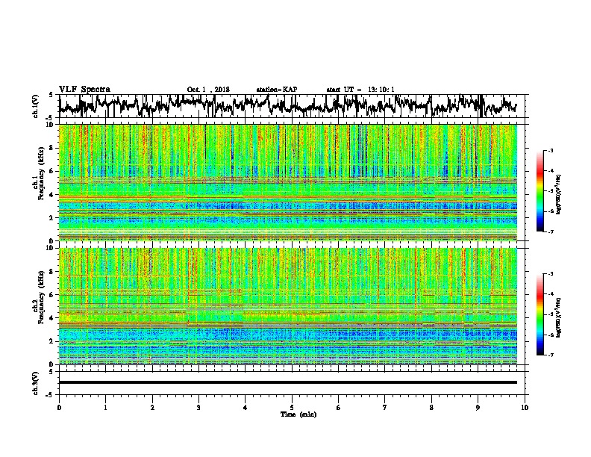Click the "ch.3(V)" axis label at bottom
Image resolution: width=591 pixels, height=457 pixels.
pyautogui.click(x=36, y=383)
